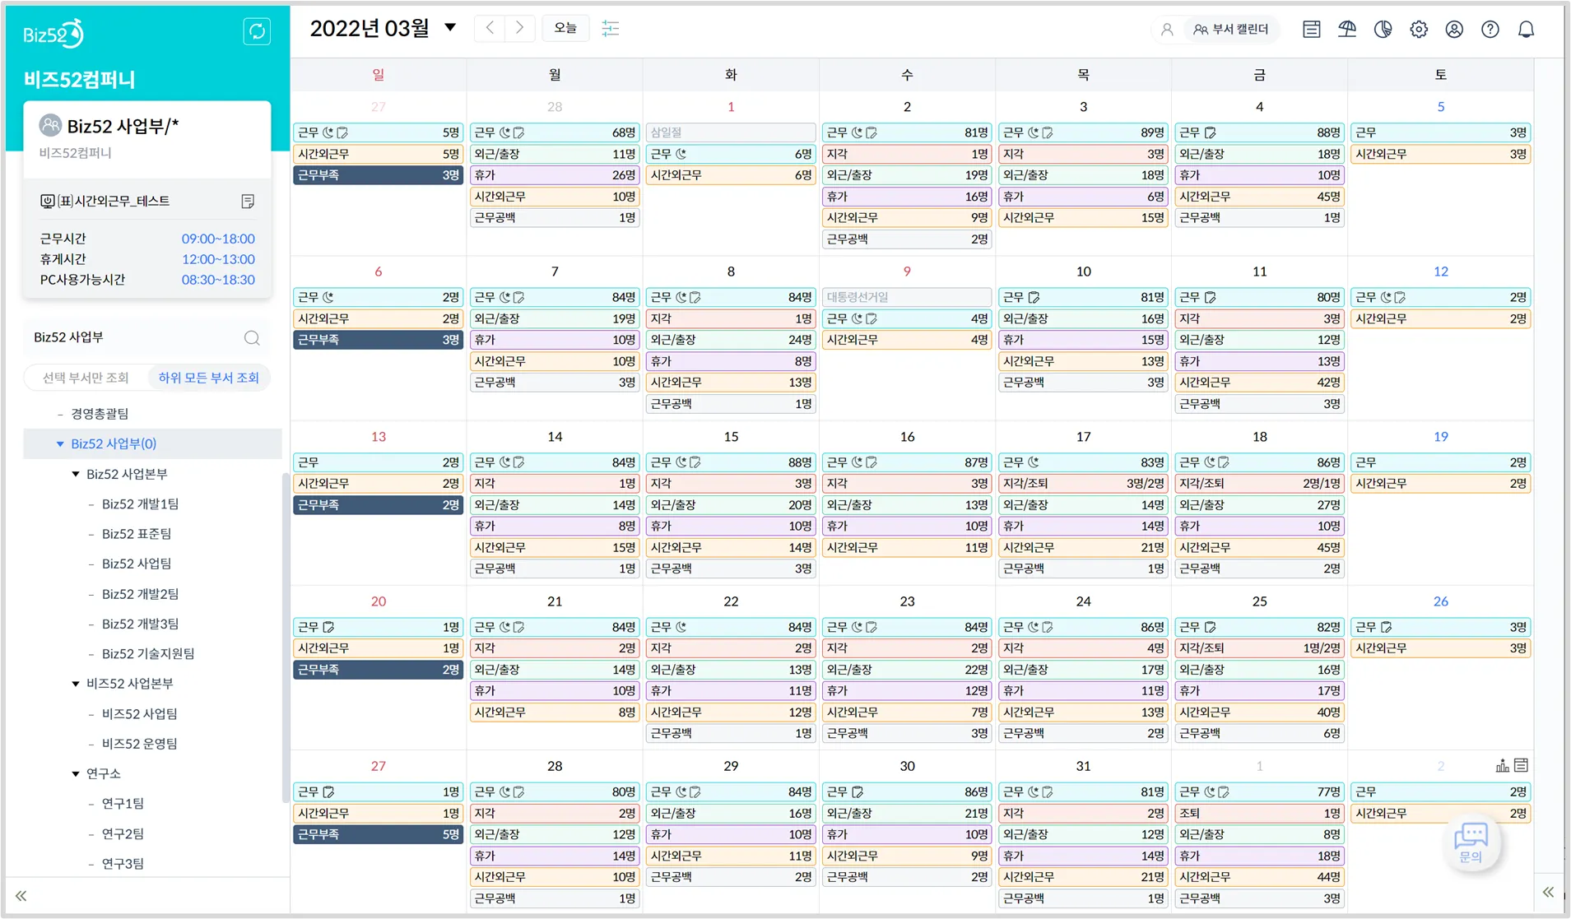Go to the next month

[x=519, y=28]
